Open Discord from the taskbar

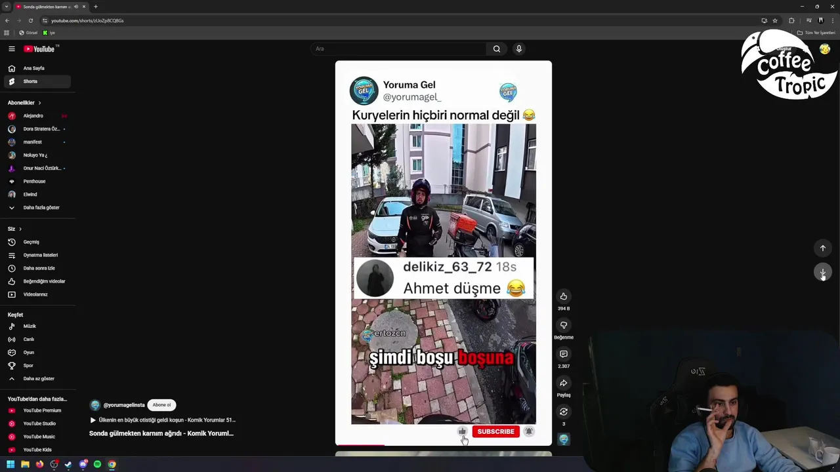(83, 464)
